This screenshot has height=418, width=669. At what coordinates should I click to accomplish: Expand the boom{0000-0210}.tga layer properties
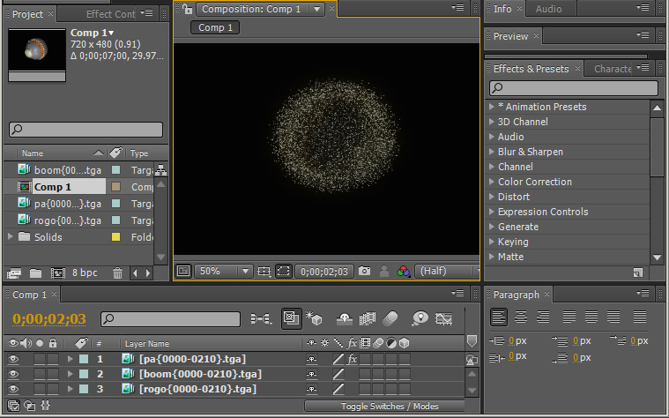70,374
